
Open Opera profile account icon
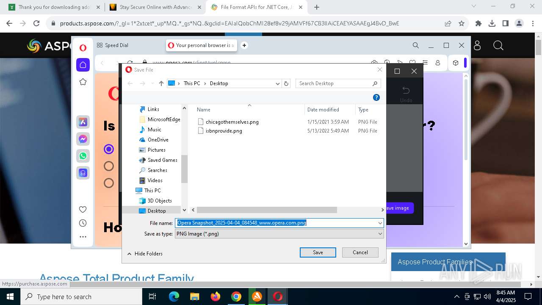tap(438, 63)
